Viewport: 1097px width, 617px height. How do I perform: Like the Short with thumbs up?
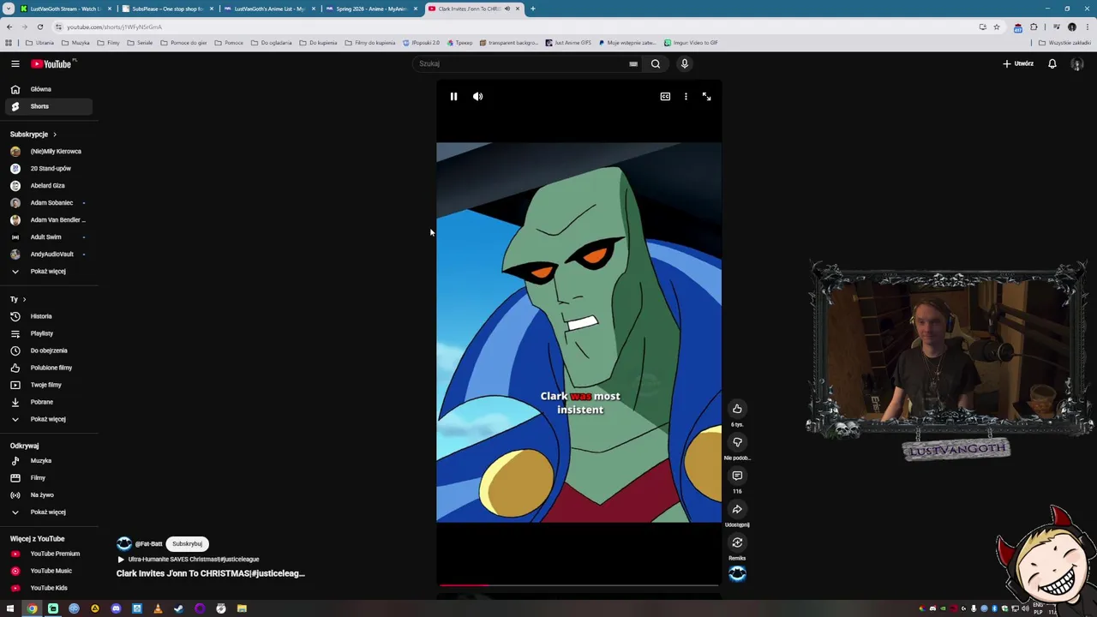click(x=737, y=409)
